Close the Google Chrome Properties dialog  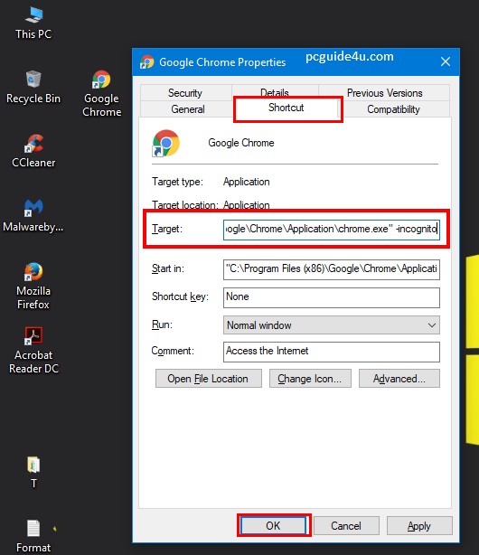(x=446, y=61)
